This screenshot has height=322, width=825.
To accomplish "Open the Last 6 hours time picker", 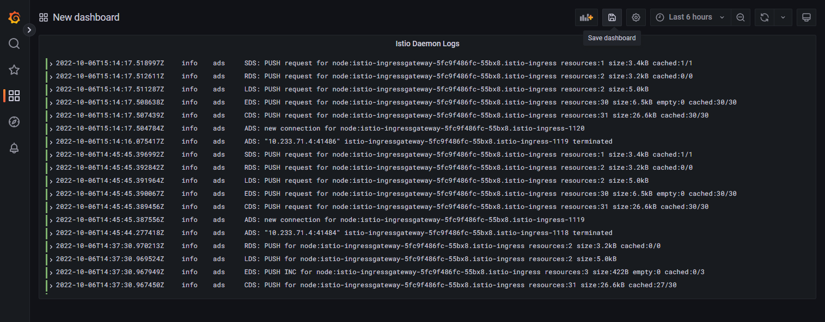I will tap(689, 17).
